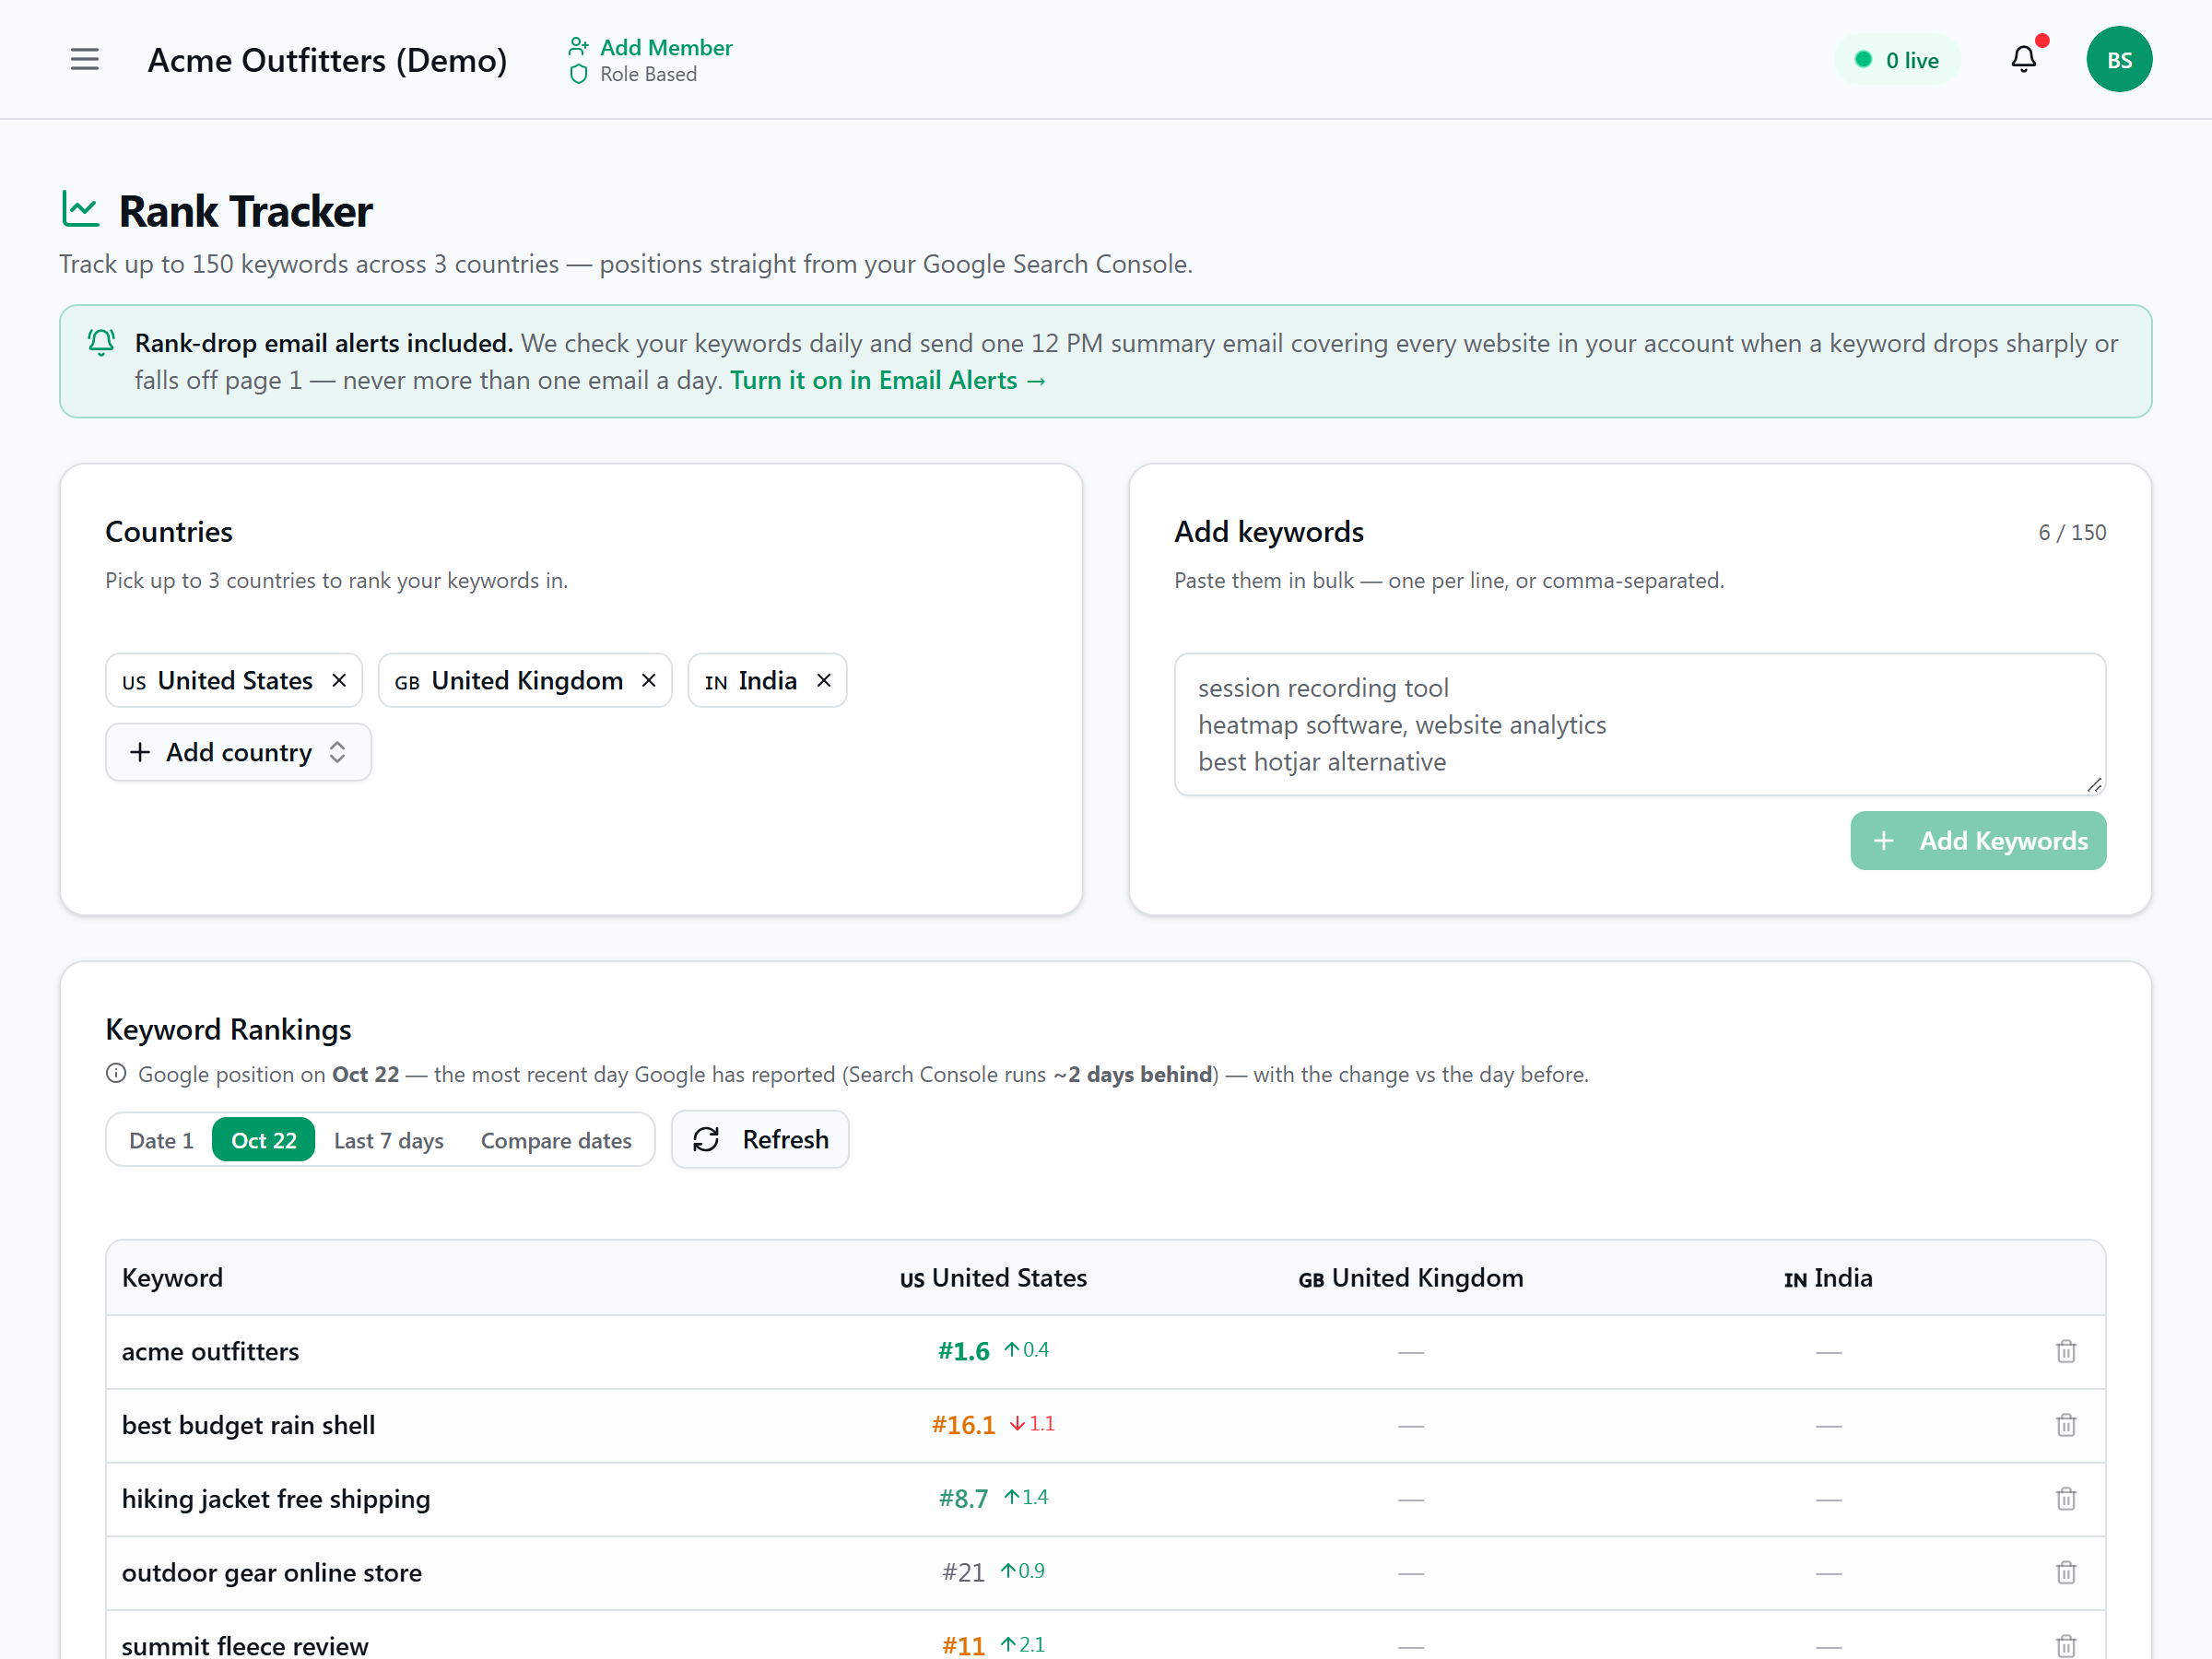The width and height of the screenshot is (2212, 1659).
Task: Click the IN India column header
Action: (x=1827, y=1277)
